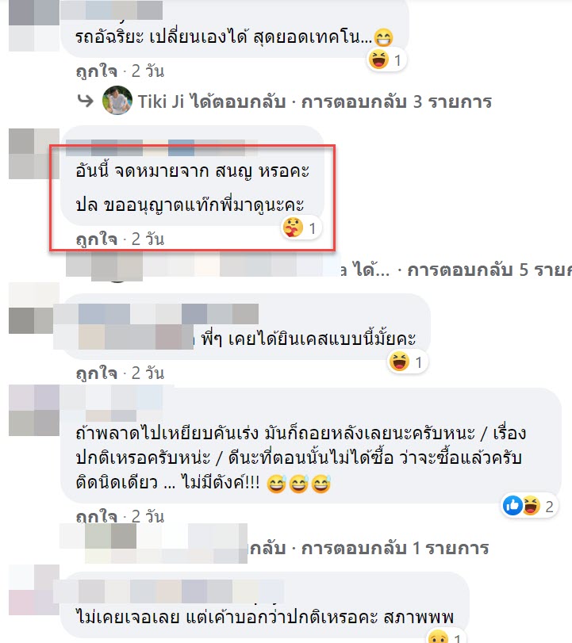The width and height of the screenshot is (572, 643).
Task: Click the reply arrow icon beside Tiki Ji
Action: pyautogui.click(x=86, y=101)
